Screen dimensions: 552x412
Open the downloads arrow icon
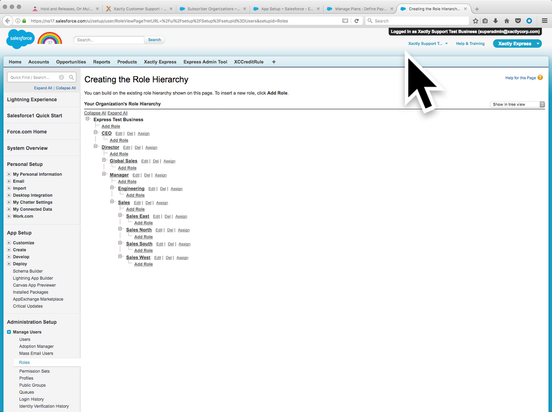pyautogui.click(x=495, y=21)
